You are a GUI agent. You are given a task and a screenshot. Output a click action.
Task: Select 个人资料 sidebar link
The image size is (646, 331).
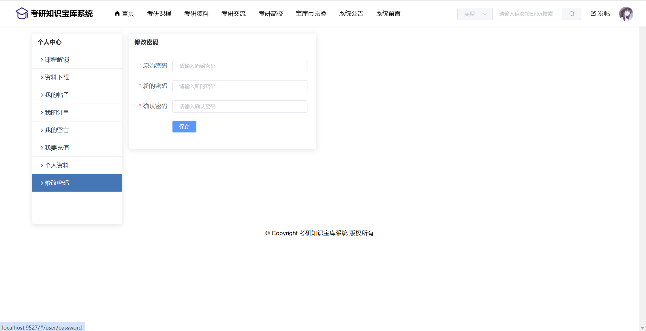coord(57,165)
